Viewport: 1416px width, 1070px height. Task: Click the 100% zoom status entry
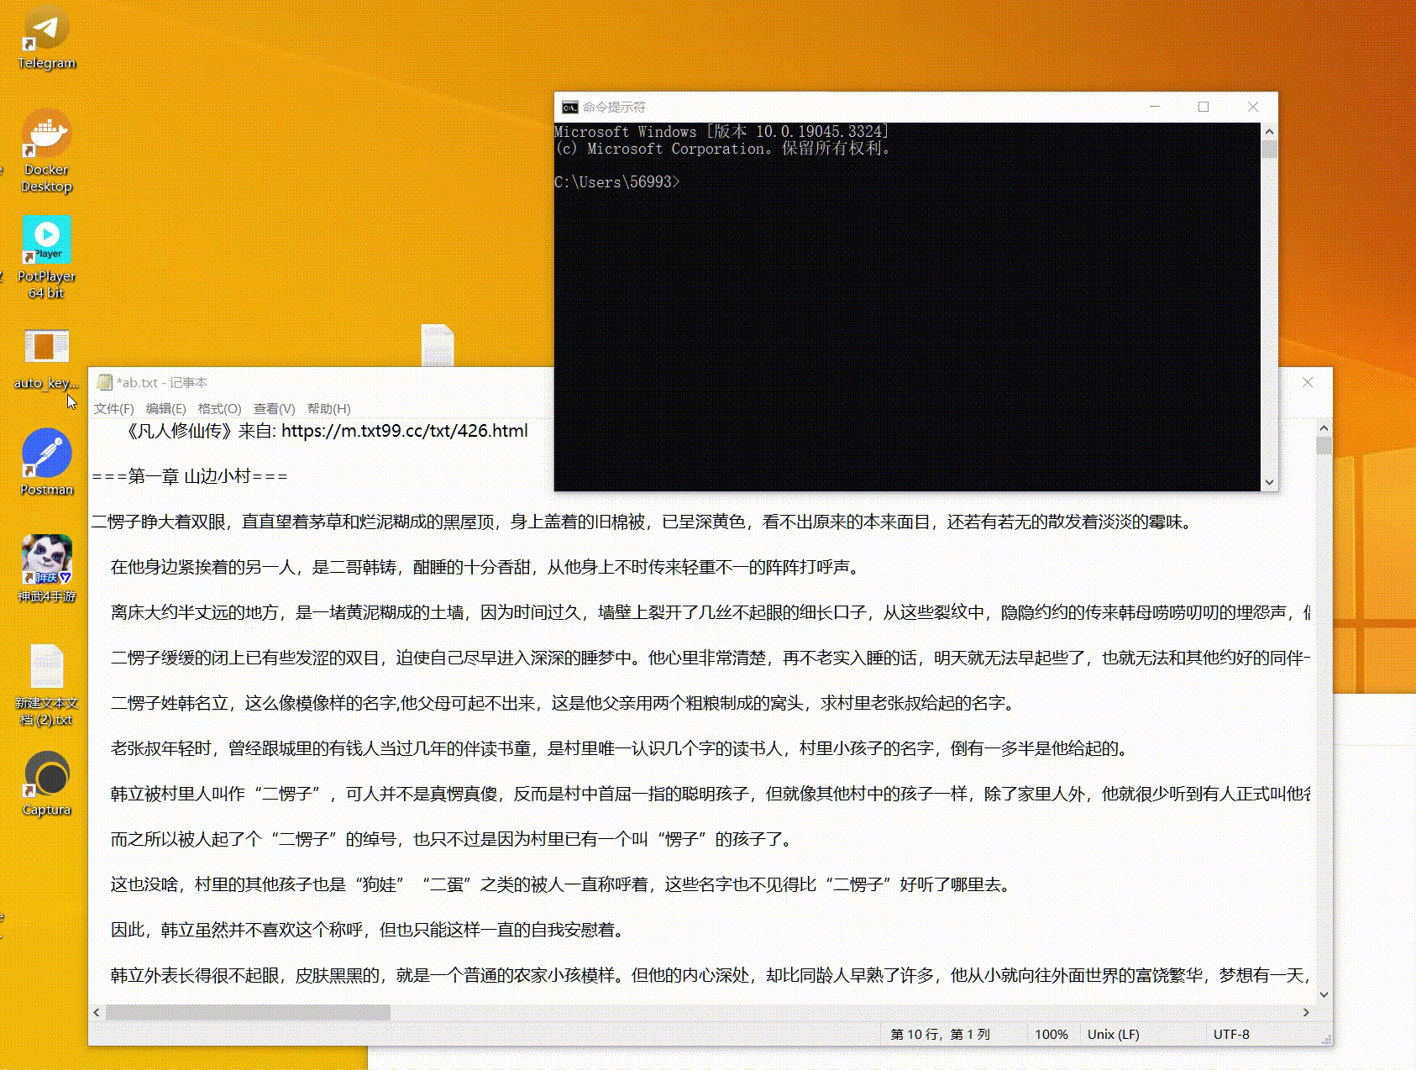1052,1034
